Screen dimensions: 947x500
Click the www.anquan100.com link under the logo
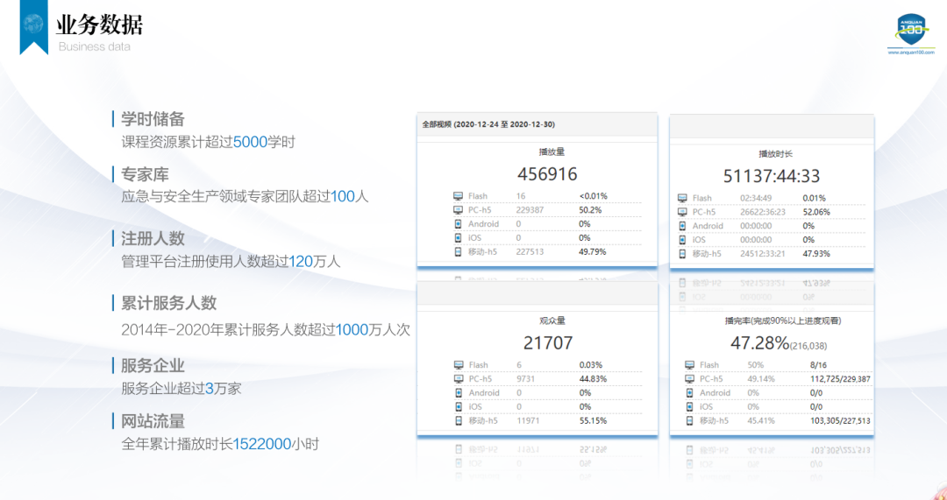[911, 53]
